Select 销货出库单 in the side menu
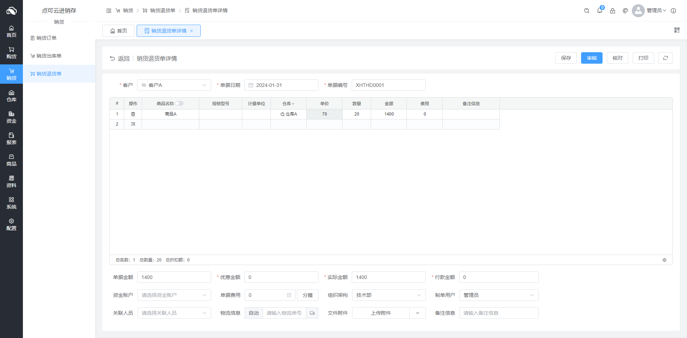This screenshot has width=687, height=338. point(49,56)
